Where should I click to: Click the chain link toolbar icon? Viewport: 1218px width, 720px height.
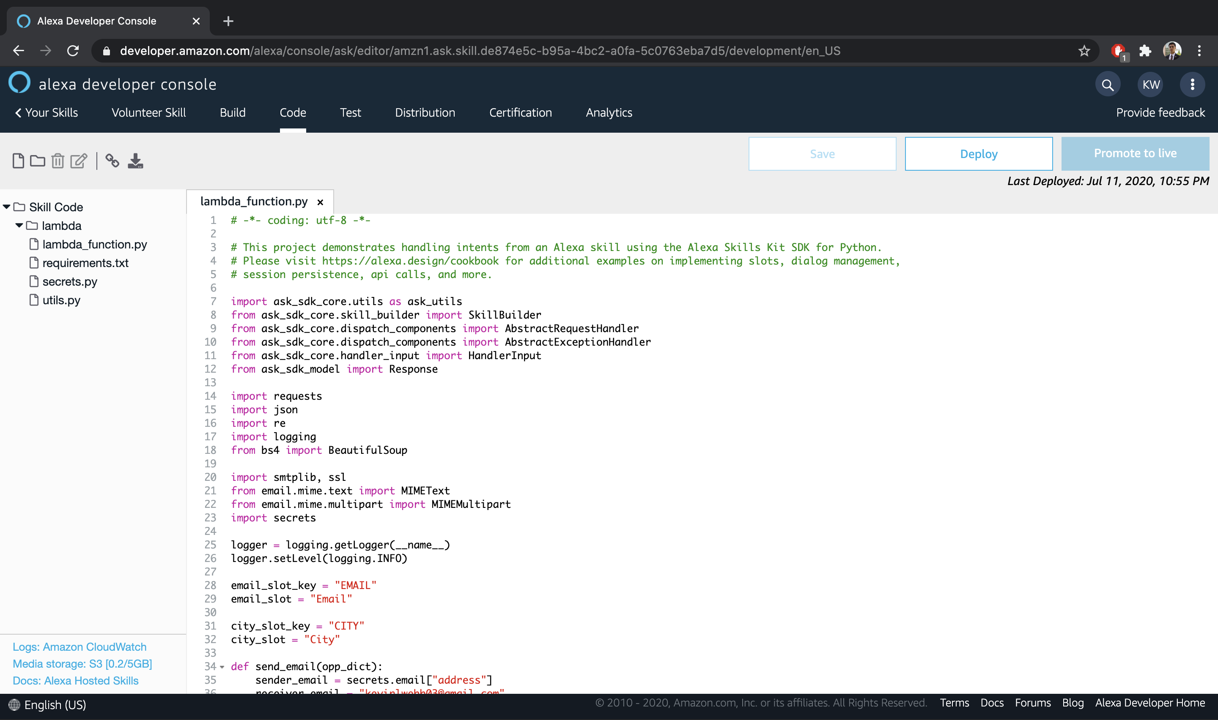[112, 161]
